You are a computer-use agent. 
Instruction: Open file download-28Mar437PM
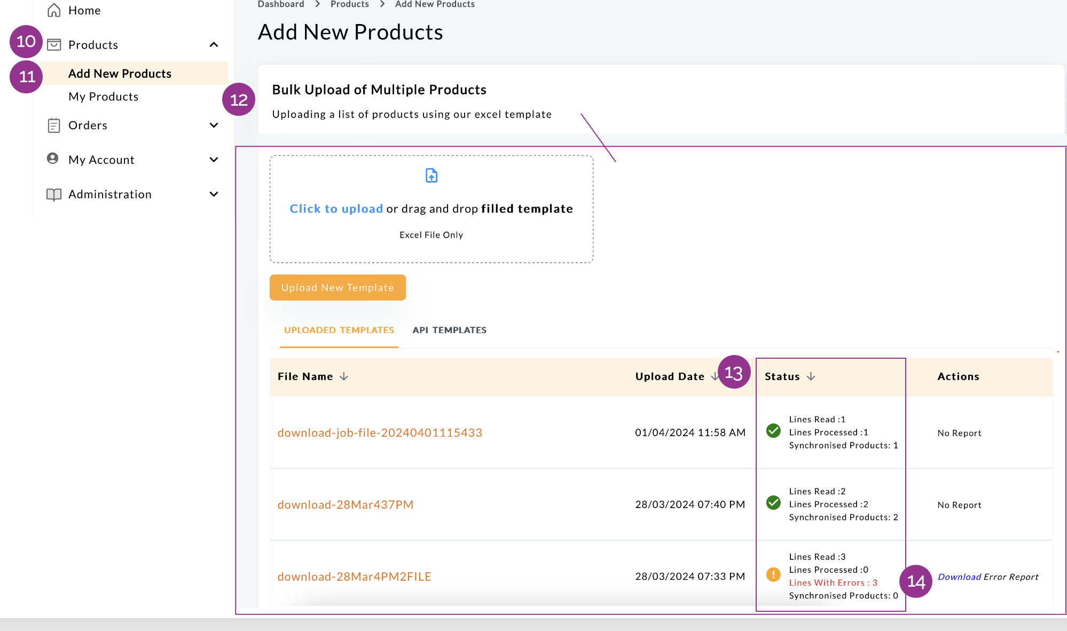pyautogui.click(x=345, y=505)
